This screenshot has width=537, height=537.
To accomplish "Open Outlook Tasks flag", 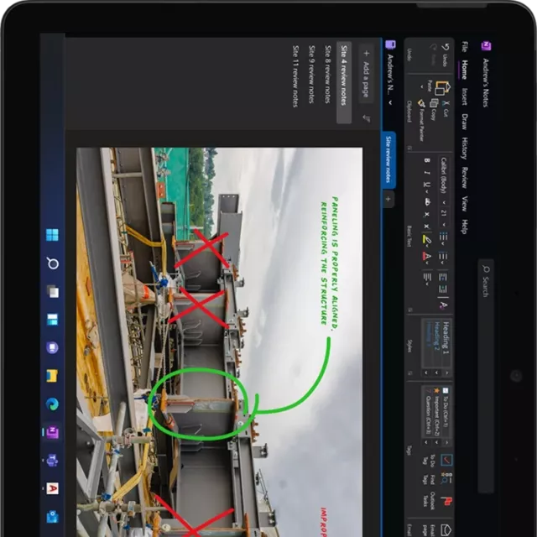I will tap(446, 502).
